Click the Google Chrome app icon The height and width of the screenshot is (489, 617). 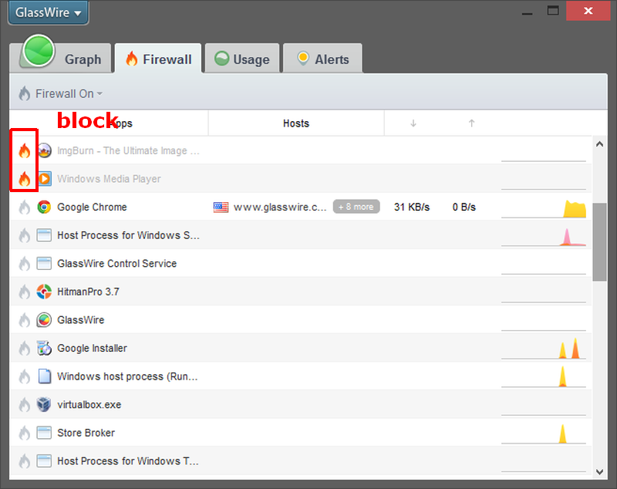[x=44, y=207]
